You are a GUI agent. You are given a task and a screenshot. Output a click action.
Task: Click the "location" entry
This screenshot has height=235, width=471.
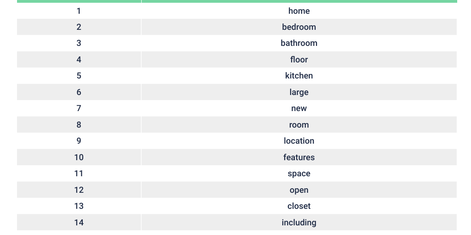point(299,141)
